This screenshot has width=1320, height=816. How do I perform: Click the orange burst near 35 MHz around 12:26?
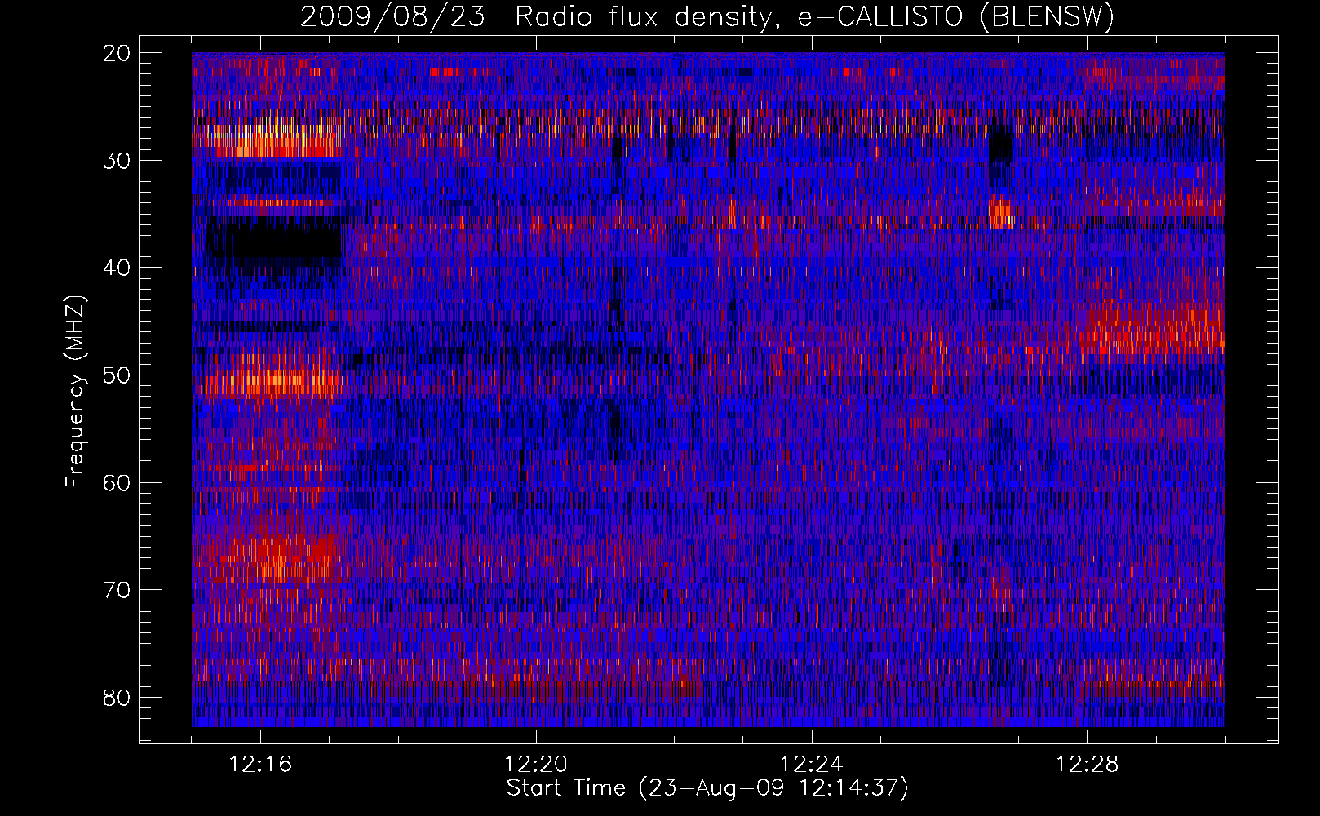pyautogui.click(x=999, y=213)
